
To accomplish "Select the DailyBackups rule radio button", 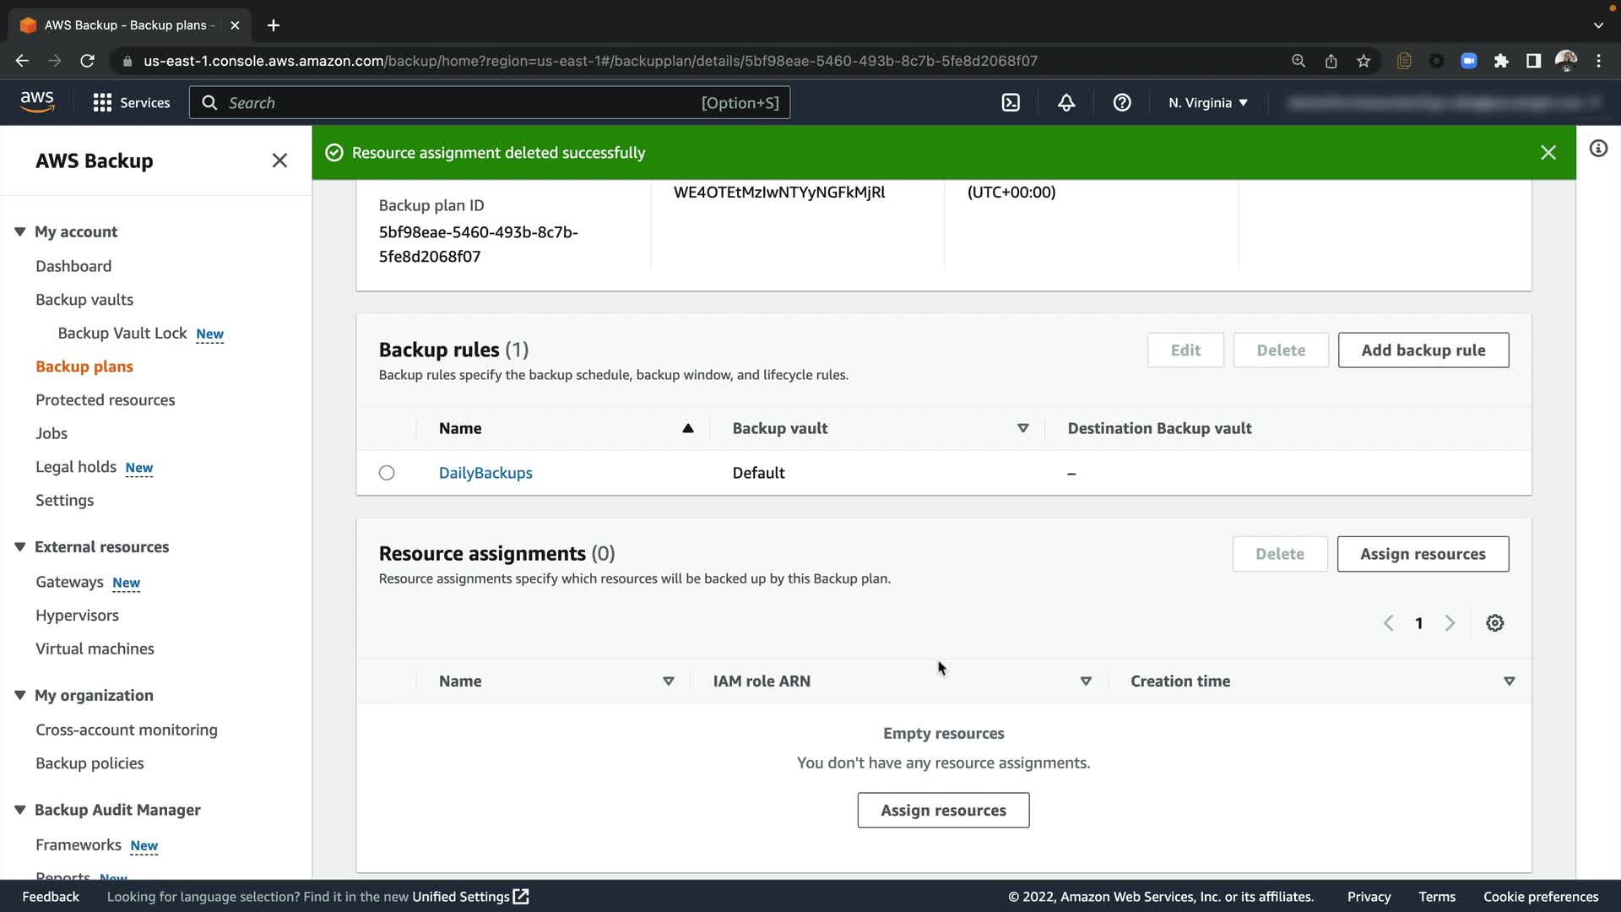I will pos(387,473).
